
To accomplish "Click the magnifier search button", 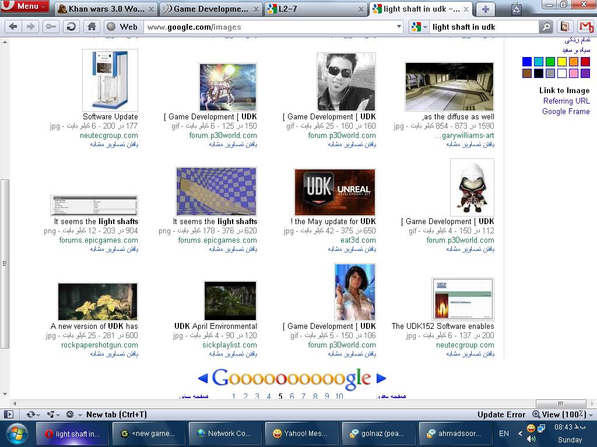I will (546, 27).
